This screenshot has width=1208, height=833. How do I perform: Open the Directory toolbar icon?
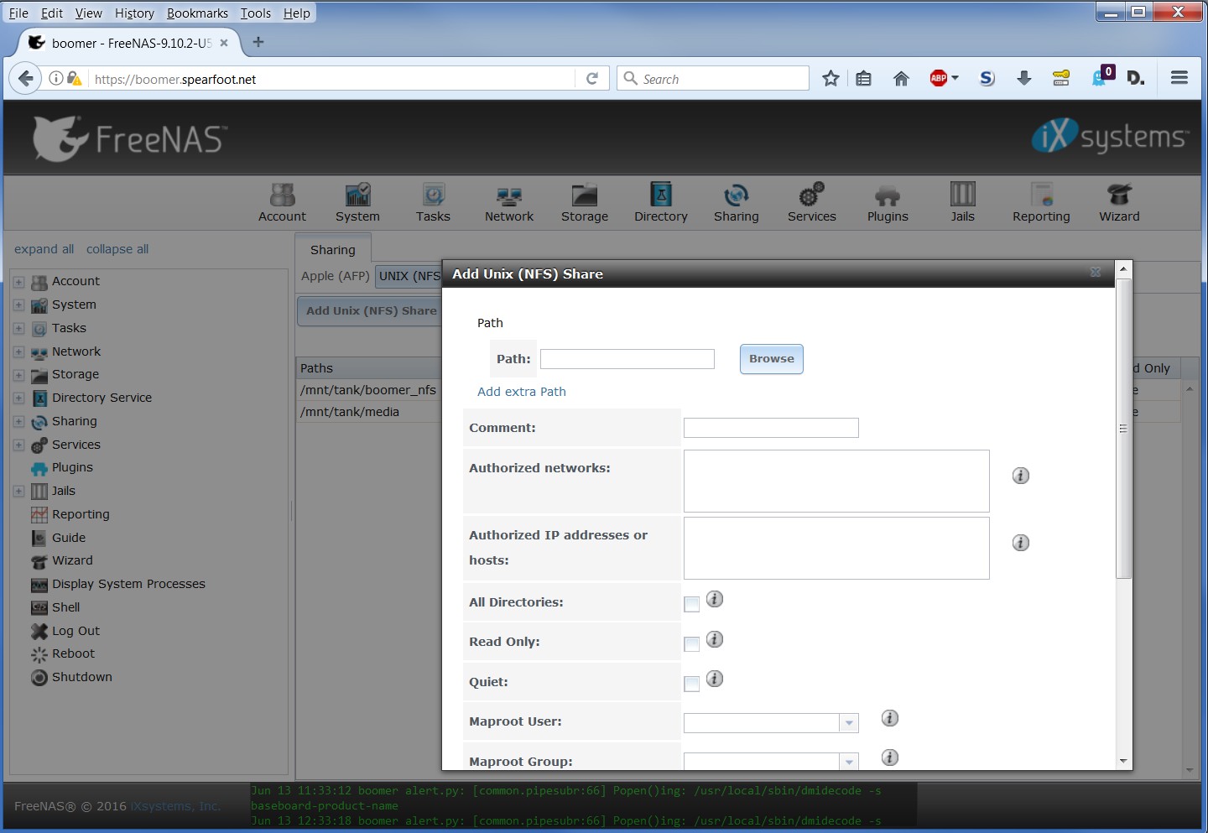point(661,202)
